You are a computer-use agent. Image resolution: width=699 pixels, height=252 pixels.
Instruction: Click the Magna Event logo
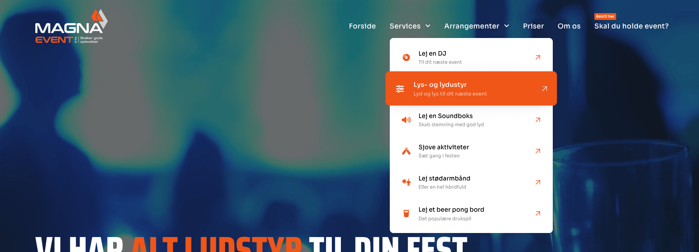[x=71, y=27]
